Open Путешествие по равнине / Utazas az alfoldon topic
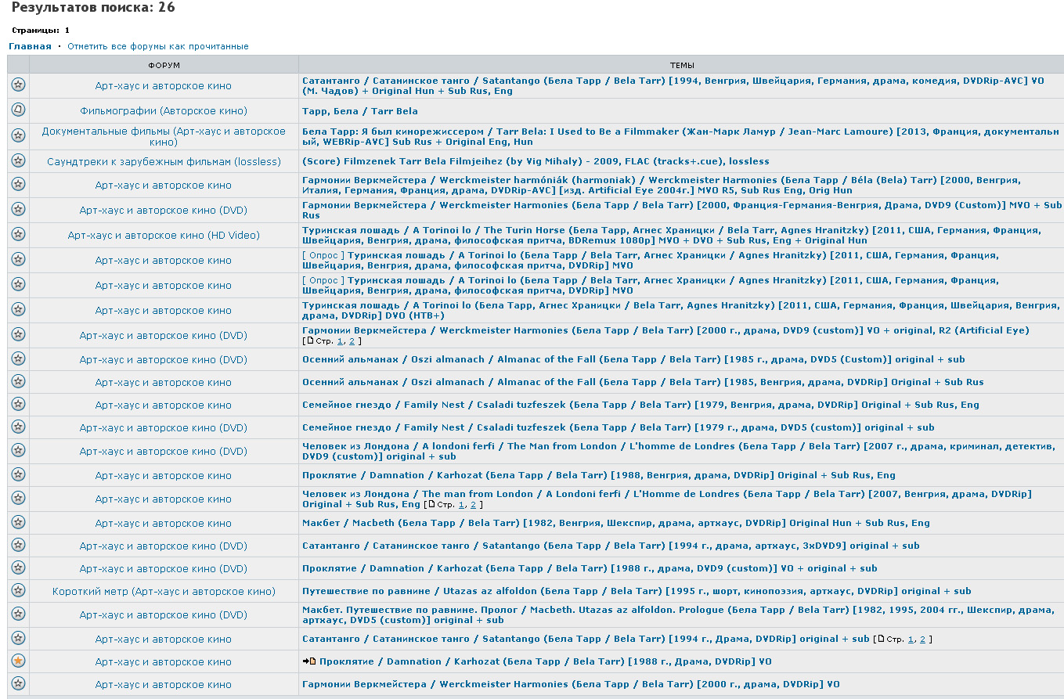This screenshot has width=1064, height=699. (x=637, y=591)
